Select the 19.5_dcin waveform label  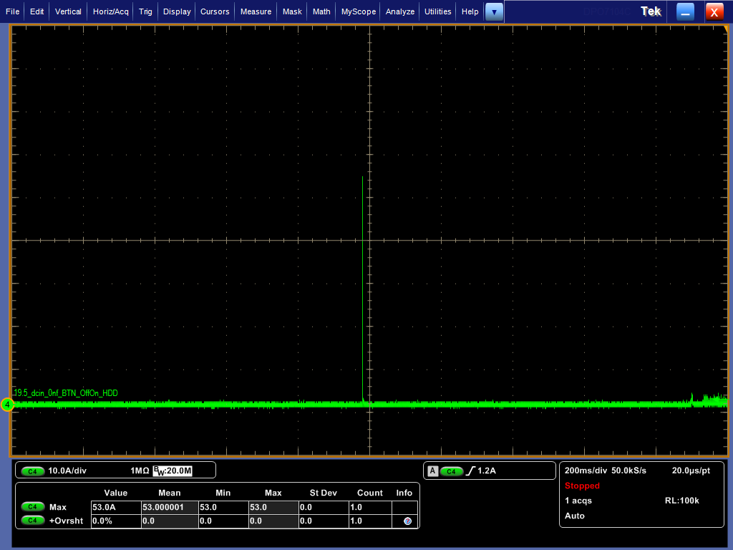pos(66,393)
